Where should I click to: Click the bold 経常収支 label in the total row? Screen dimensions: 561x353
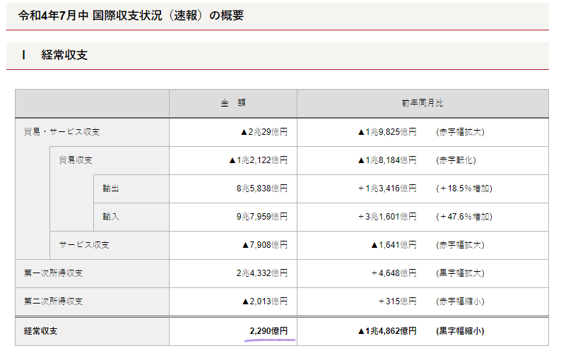42,330
